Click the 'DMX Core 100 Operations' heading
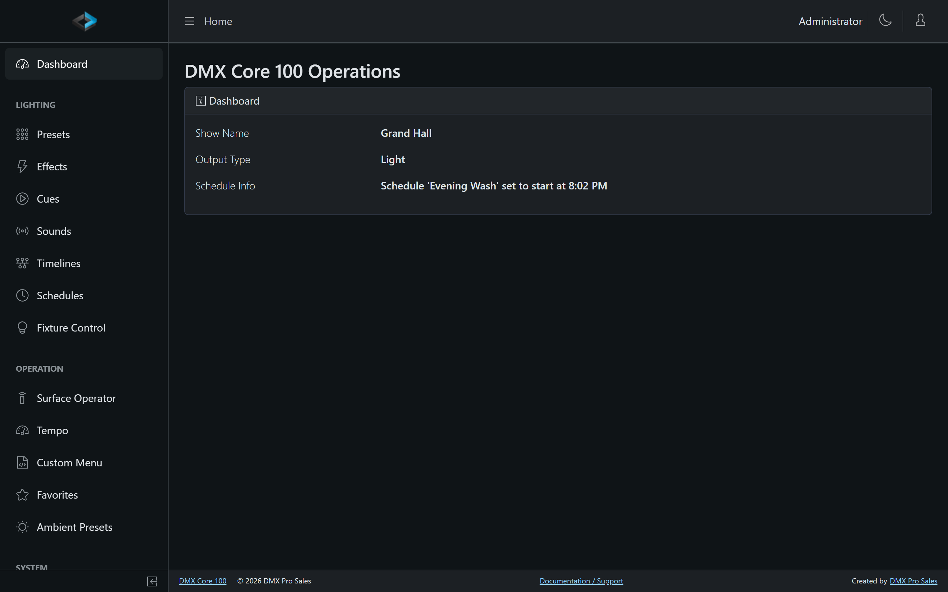Screen dimensions: 948x592 (292, 72)
